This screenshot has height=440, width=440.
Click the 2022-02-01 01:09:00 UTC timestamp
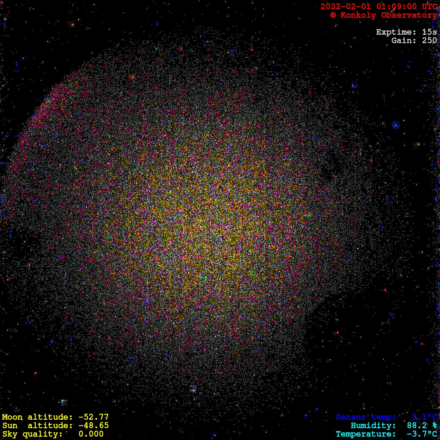(379, 7)
